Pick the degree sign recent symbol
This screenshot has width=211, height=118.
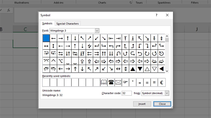coord(133,82)
